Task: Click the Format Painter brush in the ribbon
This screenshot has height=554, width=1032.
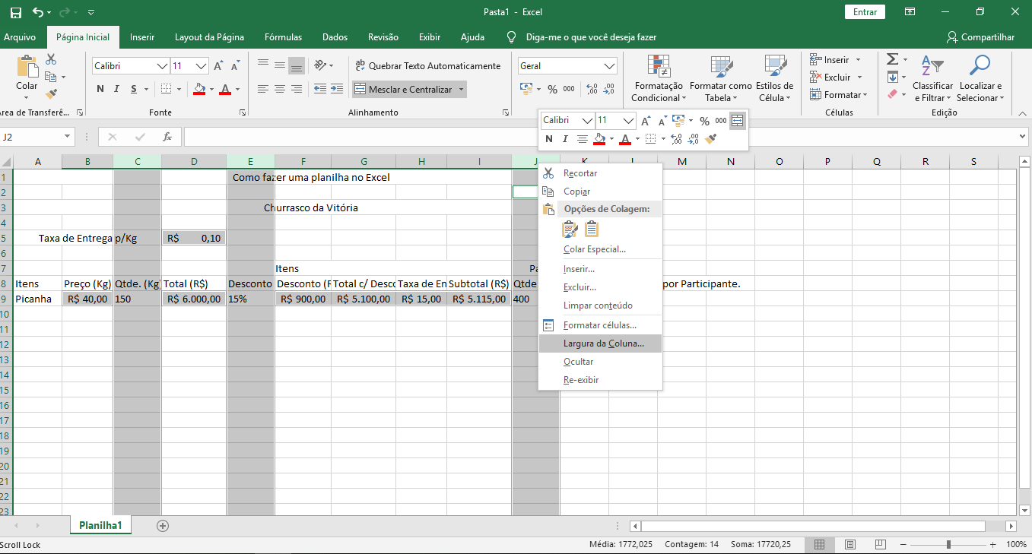Action: coord(51,94)
